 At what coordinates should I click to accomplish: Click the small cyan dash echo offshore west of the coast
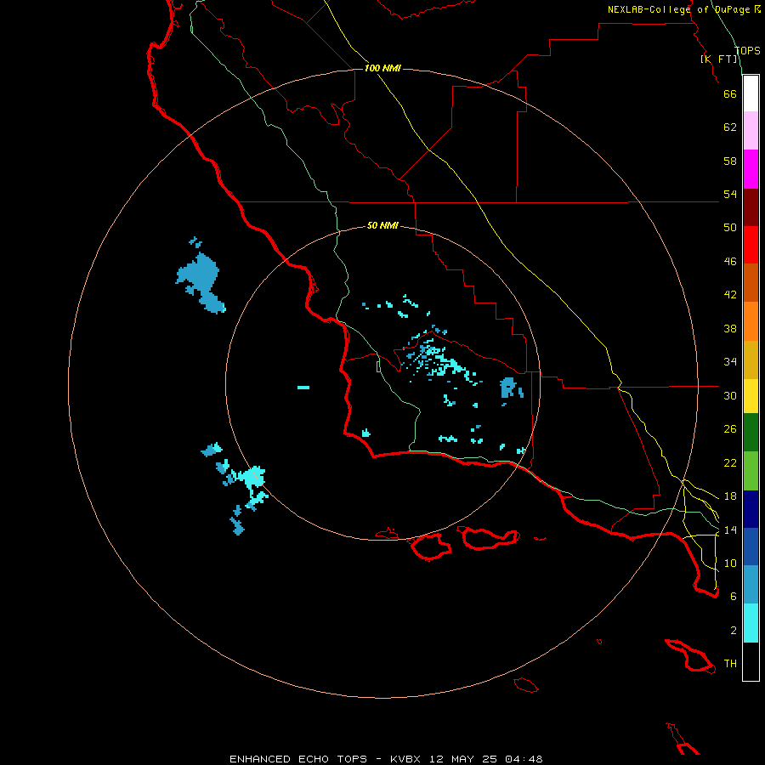pyautogui.click(x=303, y=388)
